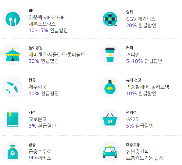
Task: Select the circus tent amusement park icon
Action: 13,55
